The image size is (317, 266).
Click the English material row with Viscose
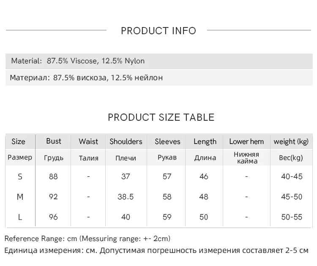(x=78, y=61)
